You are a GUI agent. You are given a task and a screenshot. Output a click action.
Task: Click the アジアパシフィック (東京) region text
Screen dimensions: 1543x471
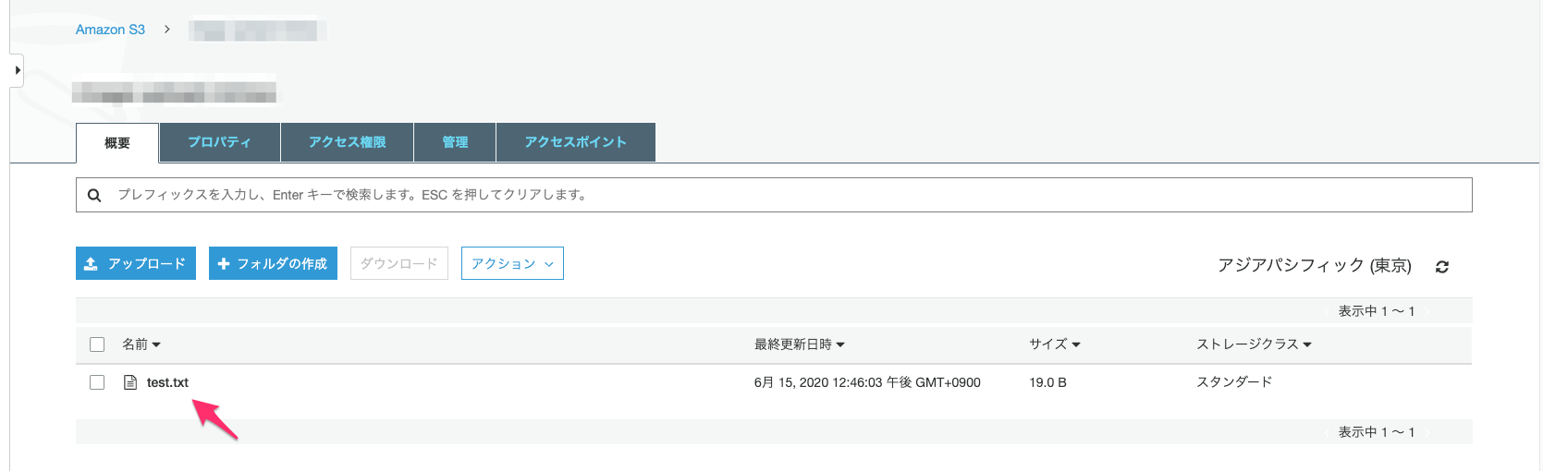coord(1315,266)
